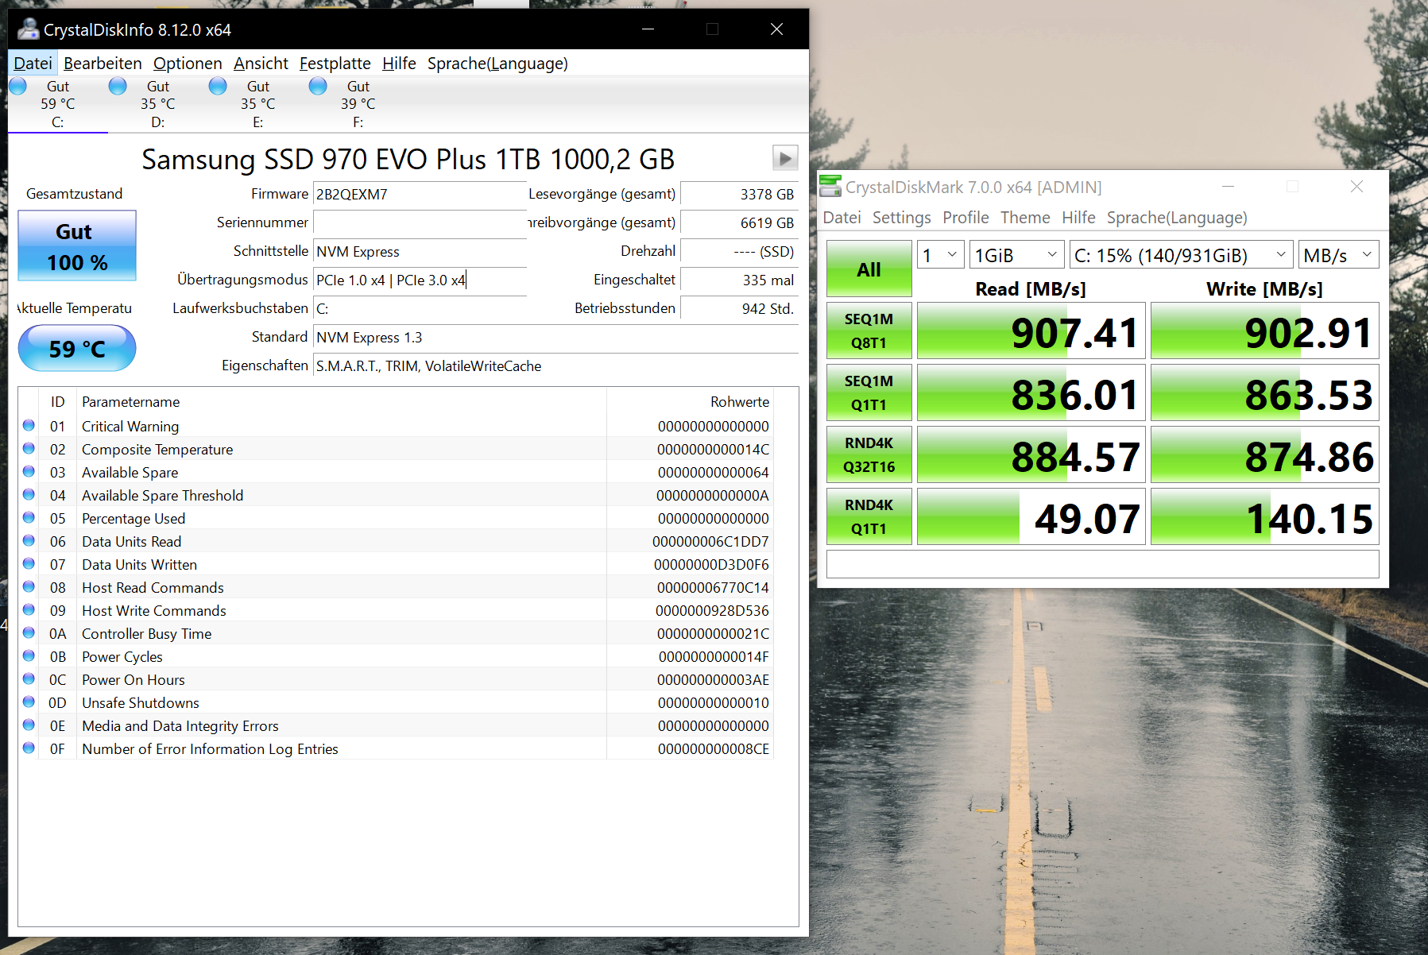Screen dimensions: 1428x955
Task: Click the health circle above drive F:
Action: tap(318, 85)
